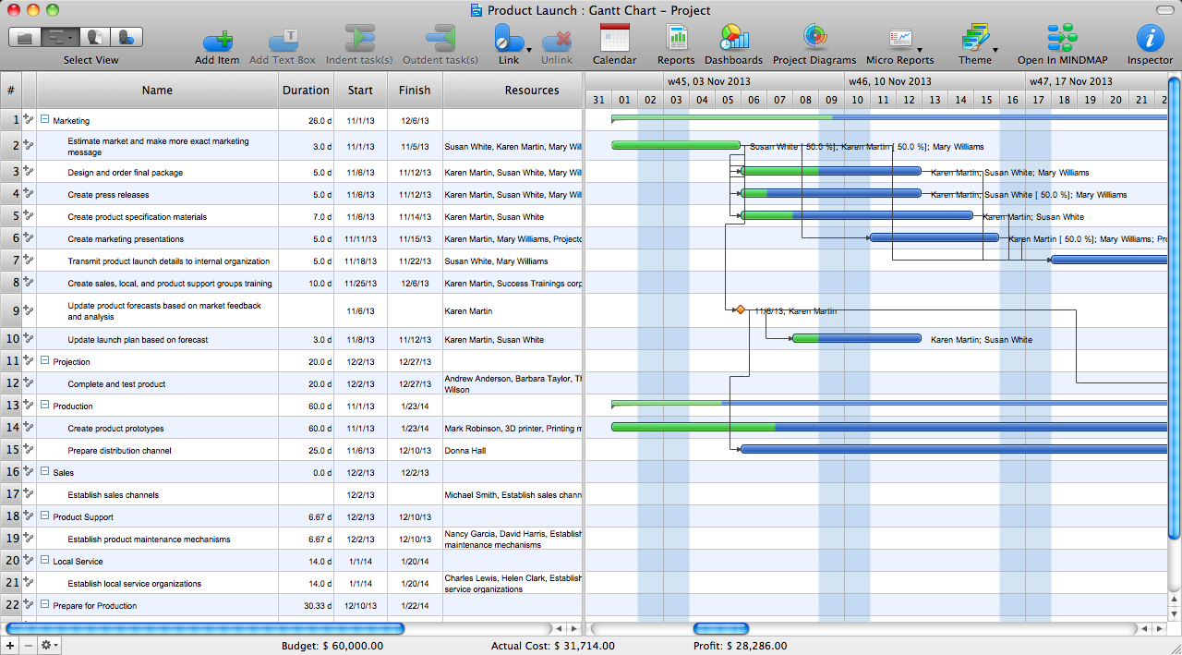Screen dimensions: 1182x655
Task: Switch to the Gantt chart view button
Action: click(x=60, y=37)
